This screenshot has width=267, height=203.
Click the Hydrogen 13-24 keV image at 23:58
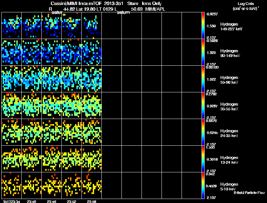91,159
